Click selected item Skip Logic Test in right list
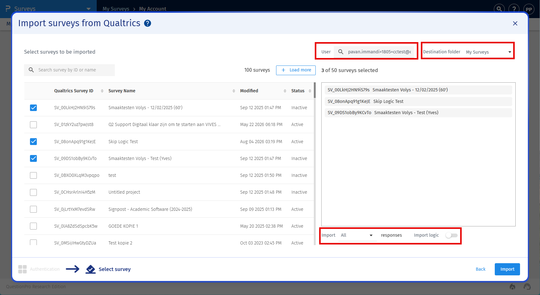Viewport: 540px width, 295px height. 418,101
